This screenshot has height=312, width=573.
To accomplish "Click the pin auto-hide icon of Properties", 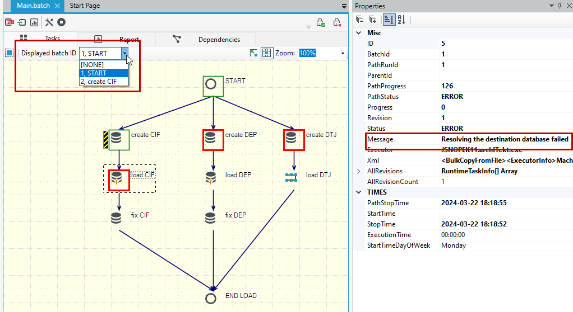I will click(x=560, y=6).
